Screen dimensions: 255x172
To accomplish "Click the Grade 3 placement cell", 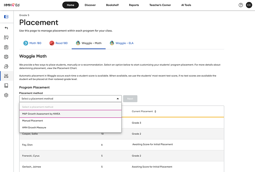I will click(136, 123).
